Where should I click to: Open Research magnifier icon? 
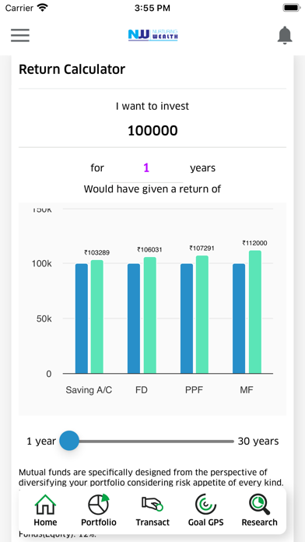(259, 505)
